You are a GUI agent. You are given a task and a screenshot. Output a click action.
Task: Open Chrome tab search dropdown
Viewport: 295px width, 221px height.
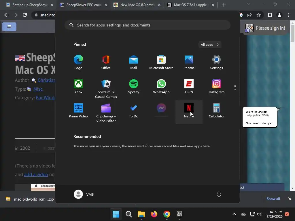249,4
